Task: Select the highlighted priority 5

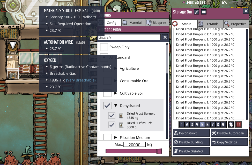Action: point(202,124)
